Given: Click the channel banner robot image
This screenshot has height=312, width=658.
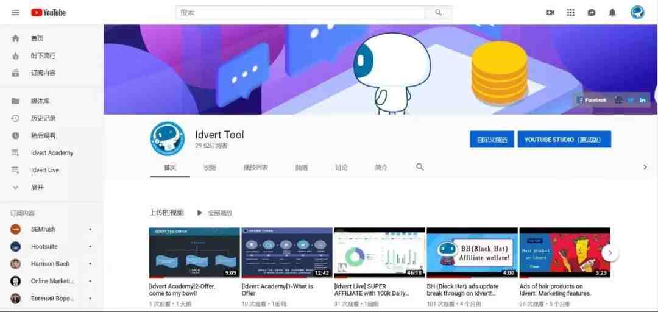Looking at the screenshot, I should point(392,73).
